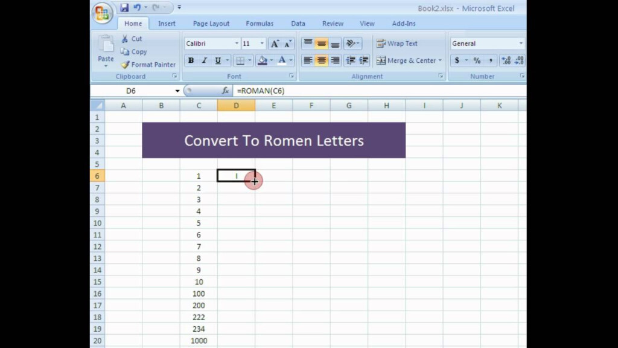618x348 pixels.
Task: Expand font color palette arrow
Action: coord(291,60)
